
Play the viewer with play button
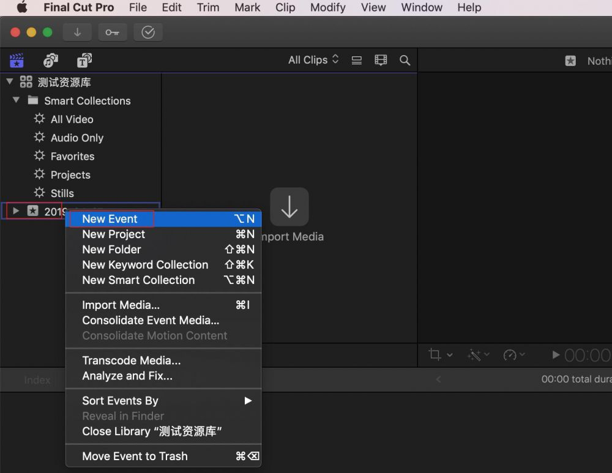click(x=556, y=355)
